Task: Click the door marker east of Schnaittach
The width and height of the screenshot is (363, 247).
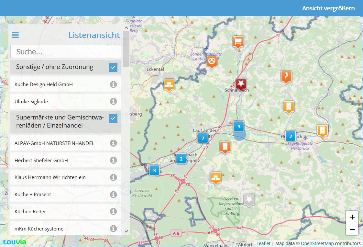Action: [x=289, y=107]
